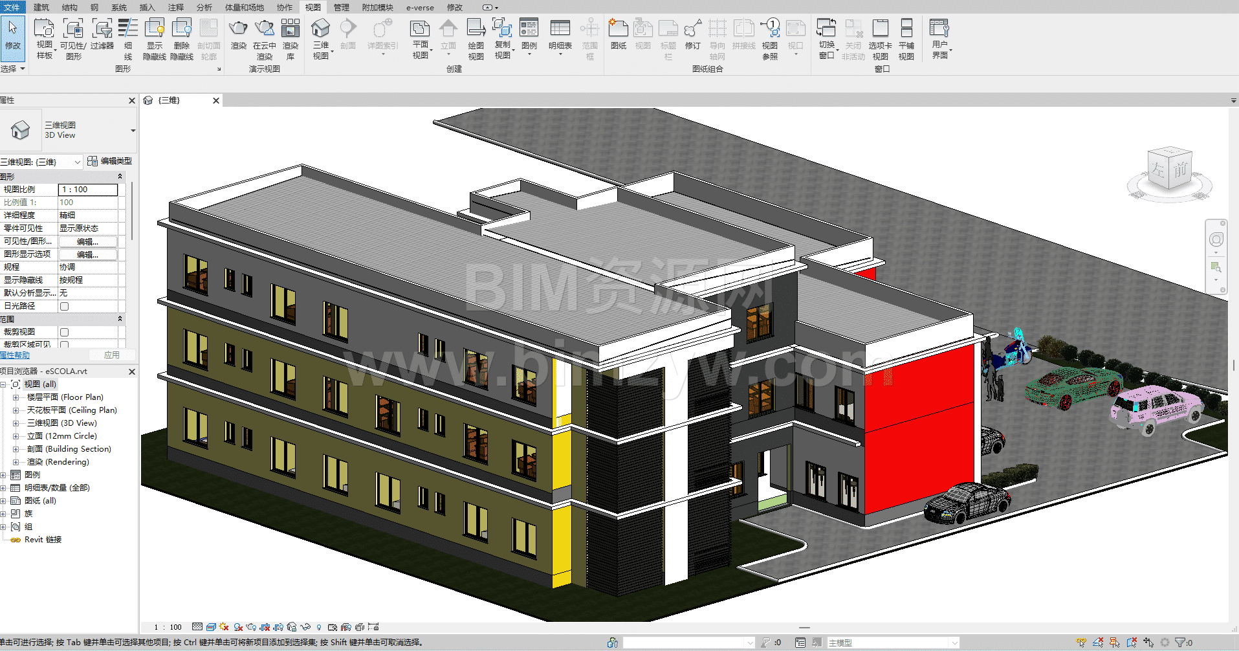Image resolution: width=1239 pixels, height=651 pixels.
Task: Toggle shadows icon in view control bar
Action: (238, 627)
